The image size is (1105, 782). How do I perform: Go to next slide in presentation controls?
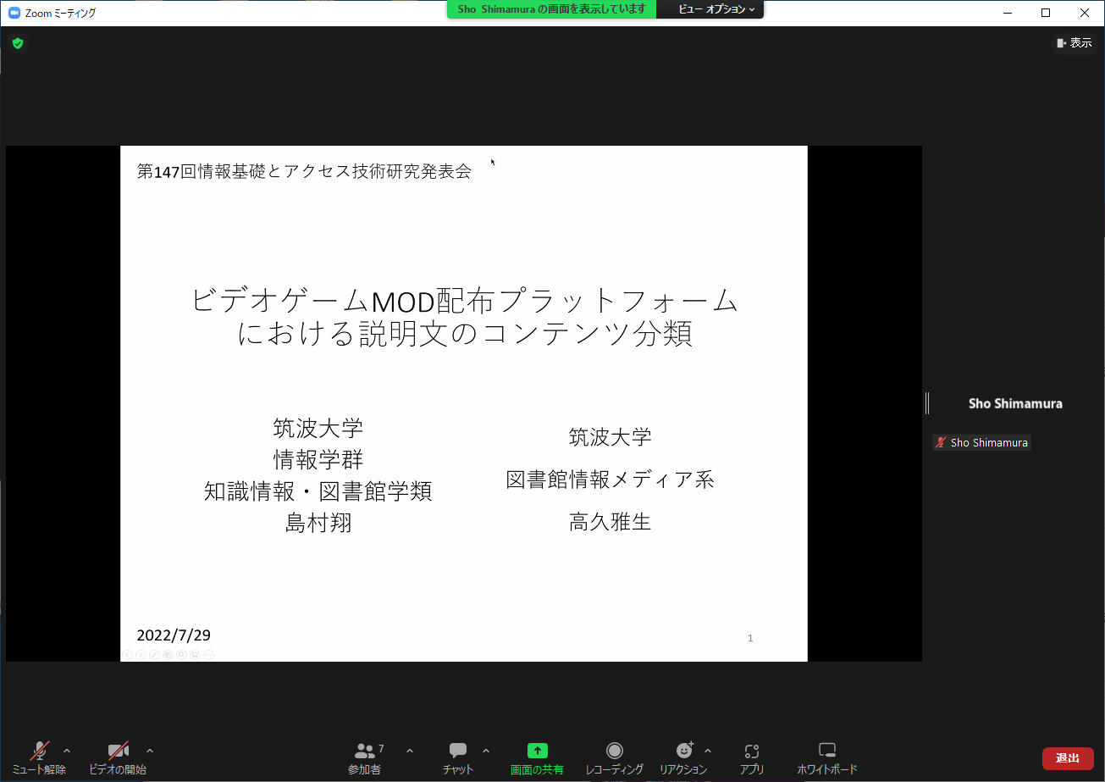141,655
